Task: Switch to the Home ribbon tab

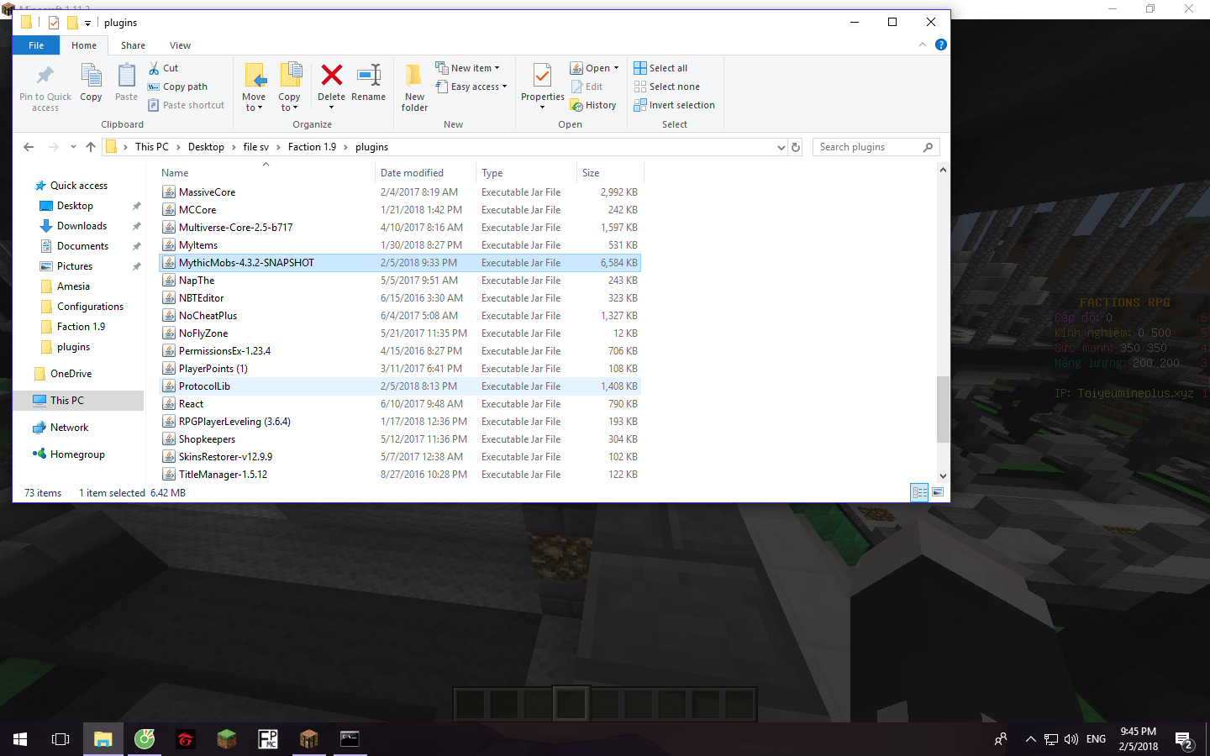Action: 84,45
